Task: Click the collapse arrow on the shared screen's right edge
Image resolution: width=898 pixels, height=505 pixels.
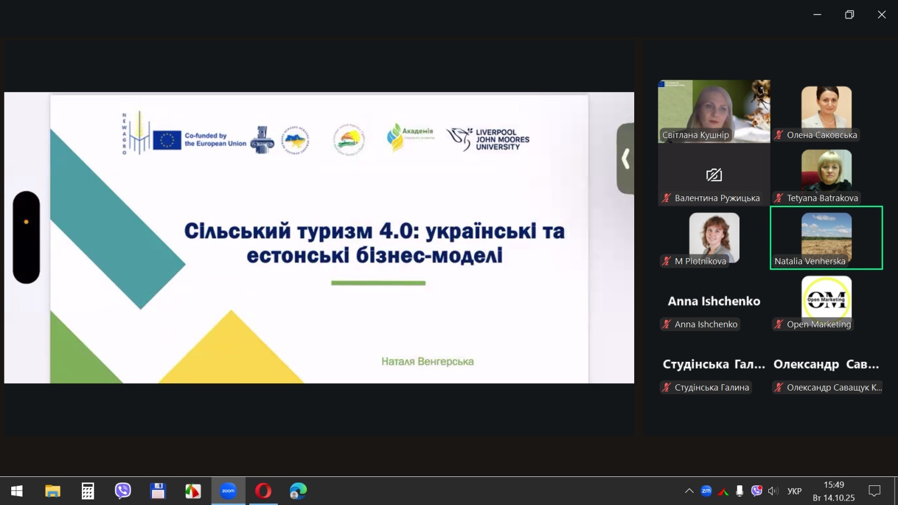Action: (x=625, y=159)
